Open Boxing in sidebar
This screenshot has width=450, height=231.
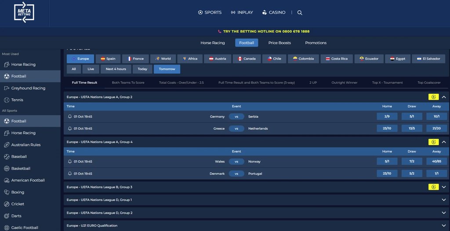[30, 192]
